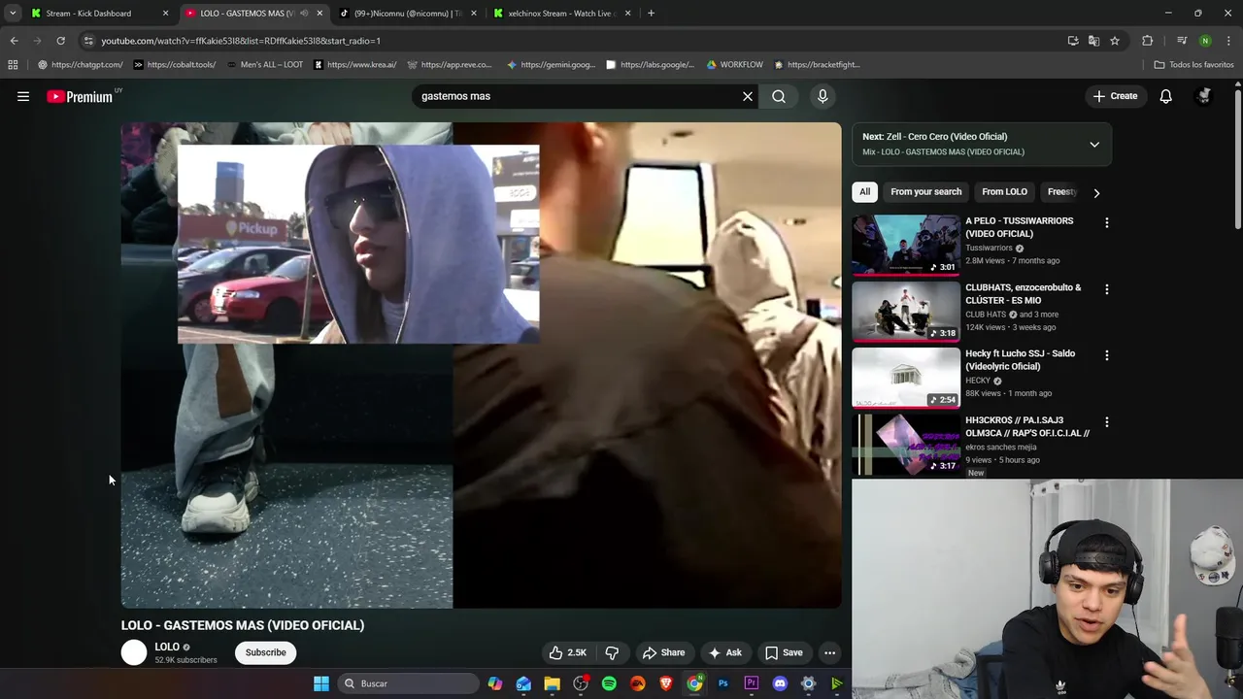Bookmark this page with the star
This screenshot has height=699, width=1243.
click(1115, 41)
